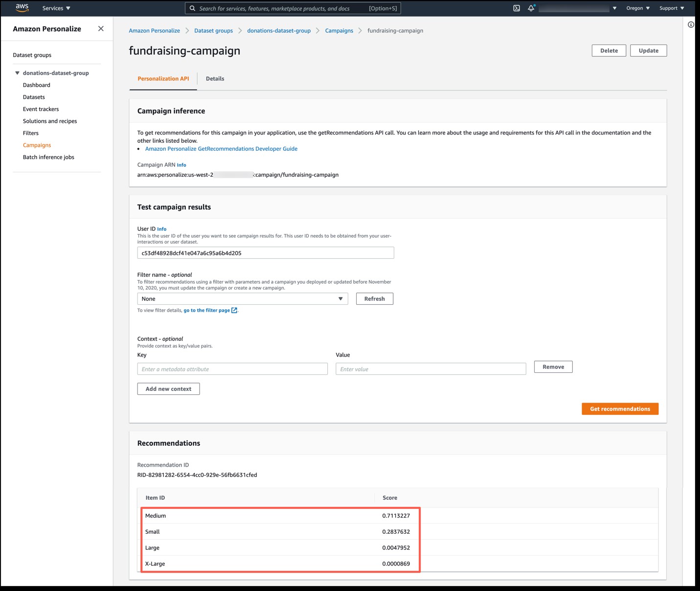The image size is (700, 591).
Task: Open Dataset groups in the sidebar
Action: 32,55
